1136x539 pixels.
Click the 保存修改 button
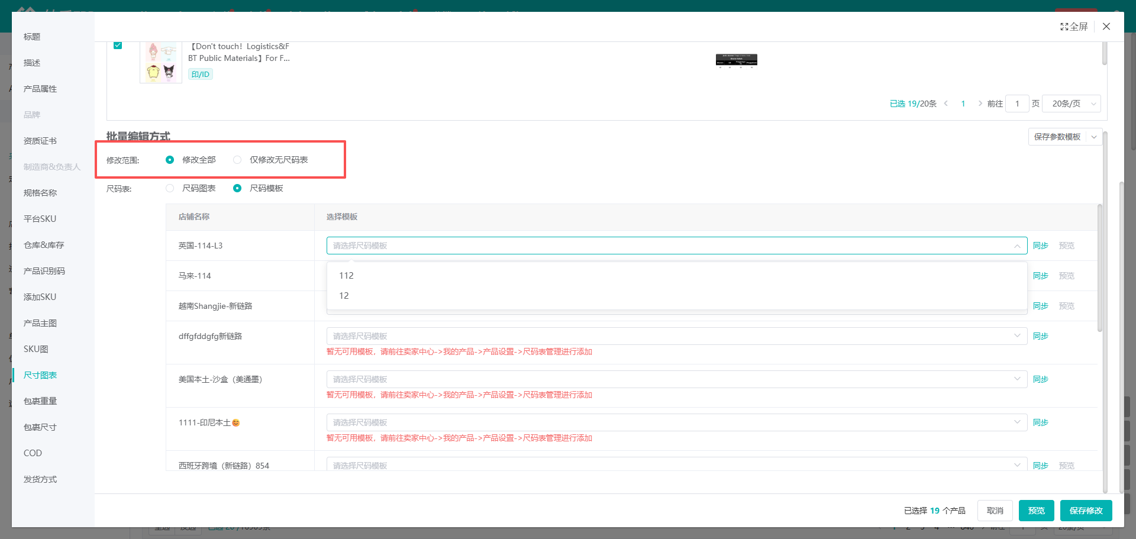[1086, 511]
